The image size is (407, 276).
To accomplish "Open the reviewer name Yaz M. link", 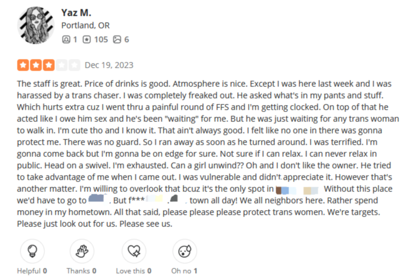I will tap(76, 13).
